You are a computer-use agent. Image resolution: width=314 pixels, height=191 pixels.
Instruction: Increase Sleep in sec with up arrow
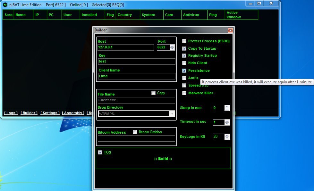pyautogui.click(x=227, y=107)
